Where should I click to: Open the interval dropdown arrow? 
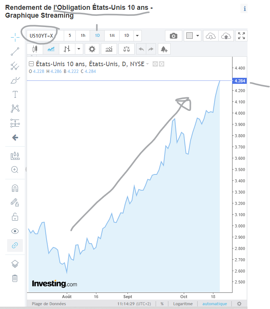[138, 36]
